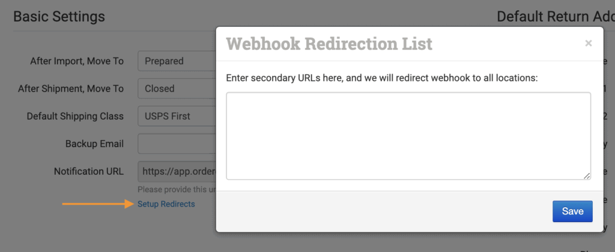This screenshot has width=615, height=252.
Task: Open the After Import Move To dropdown
Action: [177, 61]
